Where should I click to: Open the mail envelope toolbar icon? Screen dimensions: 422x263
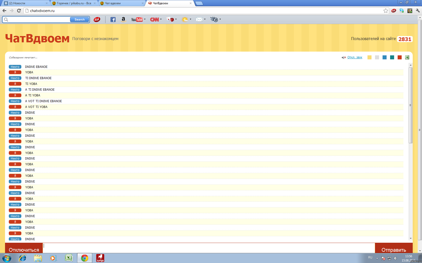coord(199,20)
